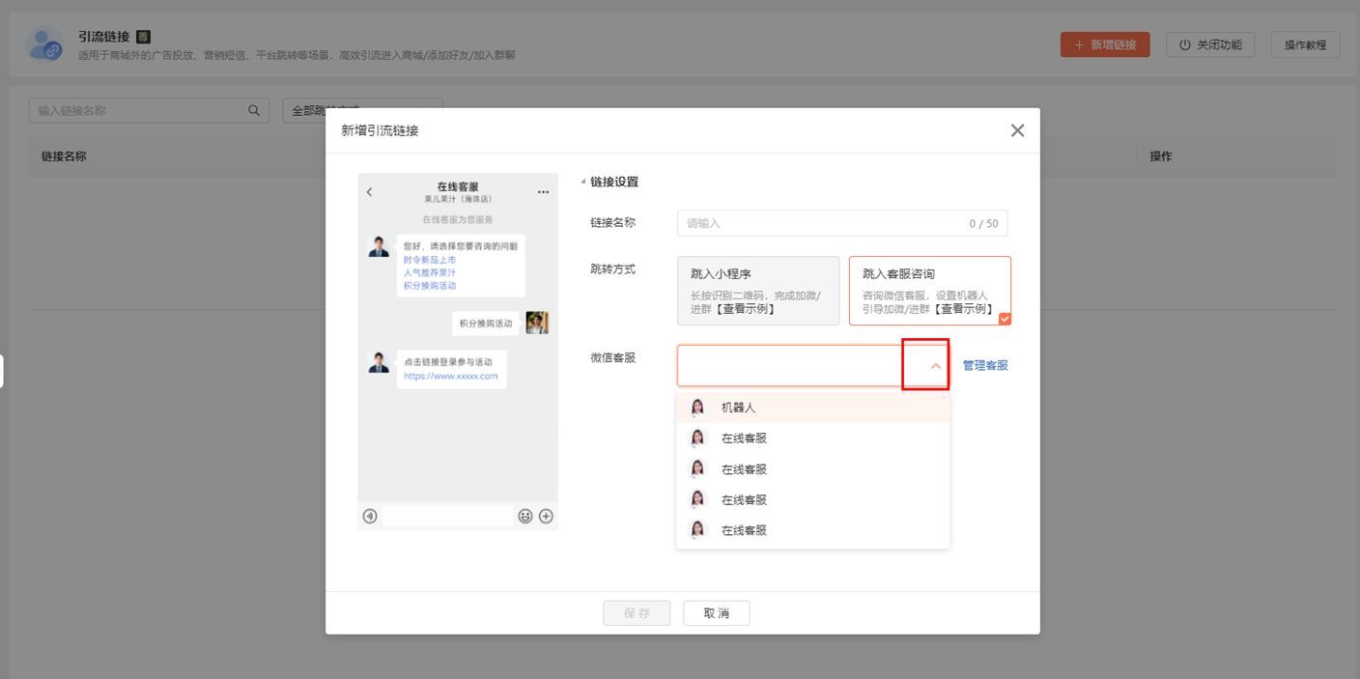Click the 新增链接 button
The width and height of the screenshot is (1360, 679).
(1105, 44)
